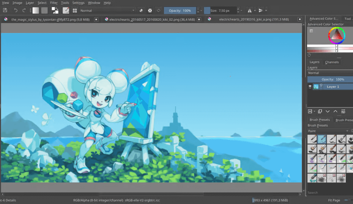
Task: Open layer properties sliders icon
Action: (x=343, y=111)
